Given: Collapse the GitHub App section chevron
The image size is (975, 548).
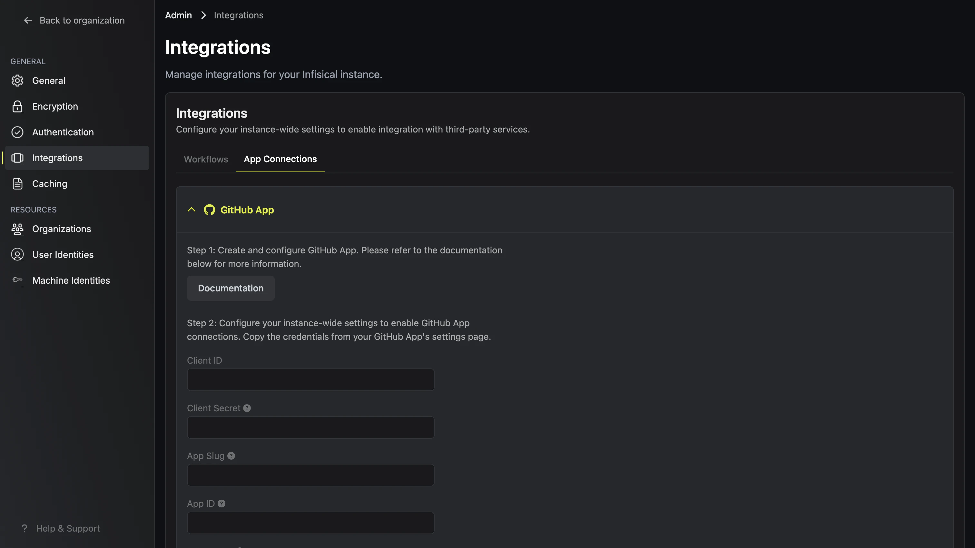Looking at the screenshot, I should tap(192, 210).
